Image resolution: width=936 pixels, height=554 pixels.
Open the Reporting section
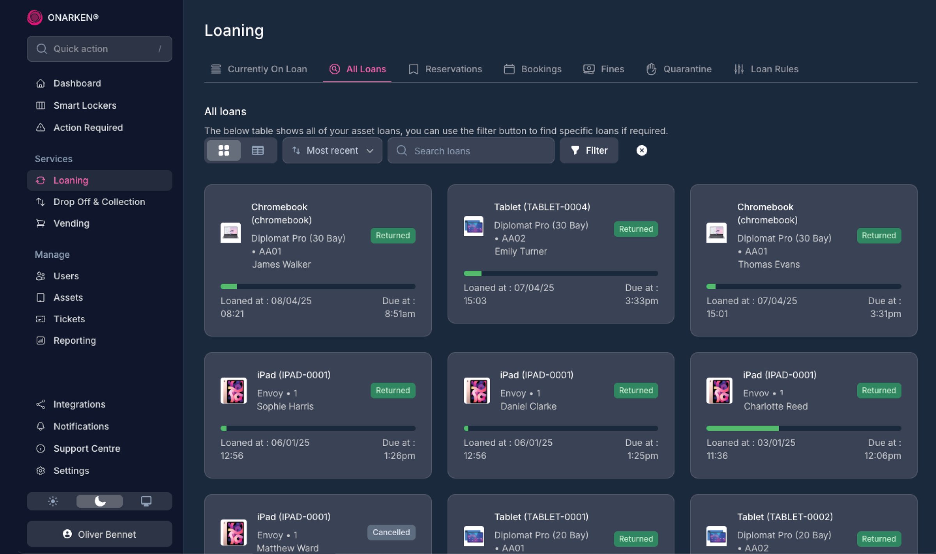click(74, 340)
